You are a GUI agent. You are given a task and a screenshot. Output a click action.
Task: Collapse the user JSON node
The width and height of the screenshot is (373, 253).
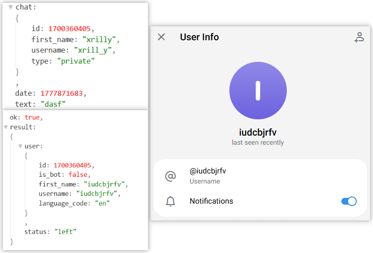[21, 146]
